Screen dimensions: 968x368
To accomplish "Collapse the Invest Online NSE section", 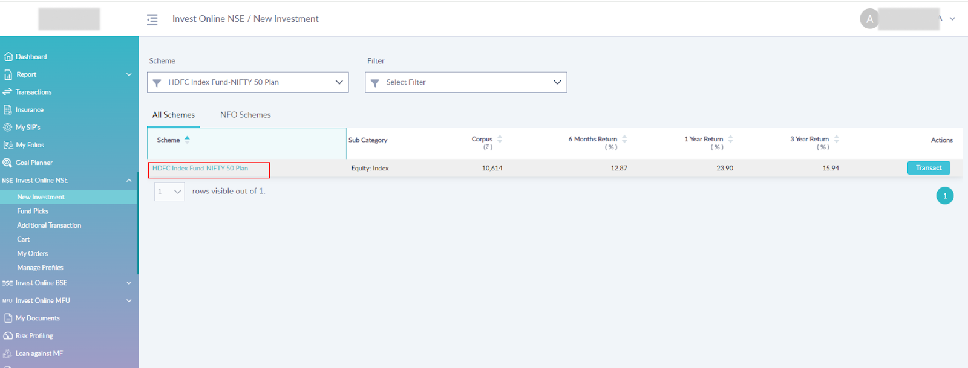I will (129, 181).
